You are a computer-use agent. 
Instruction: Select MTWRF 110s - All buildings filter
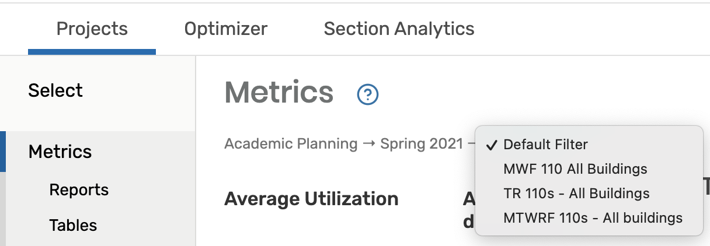pyautogui.click(x=593, y=218)
